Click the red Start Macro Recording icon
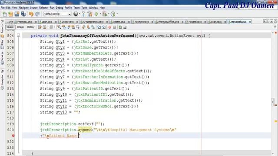 110,27
